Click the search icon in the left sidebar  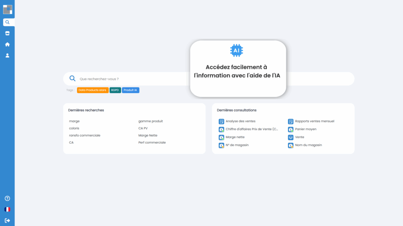(7, 22)
